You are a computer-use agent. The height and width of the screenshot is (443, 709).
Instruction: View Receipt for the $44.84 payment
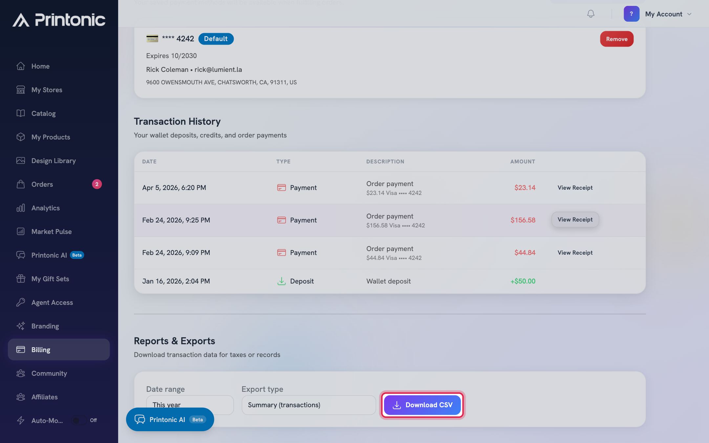(x=575, y=252)
